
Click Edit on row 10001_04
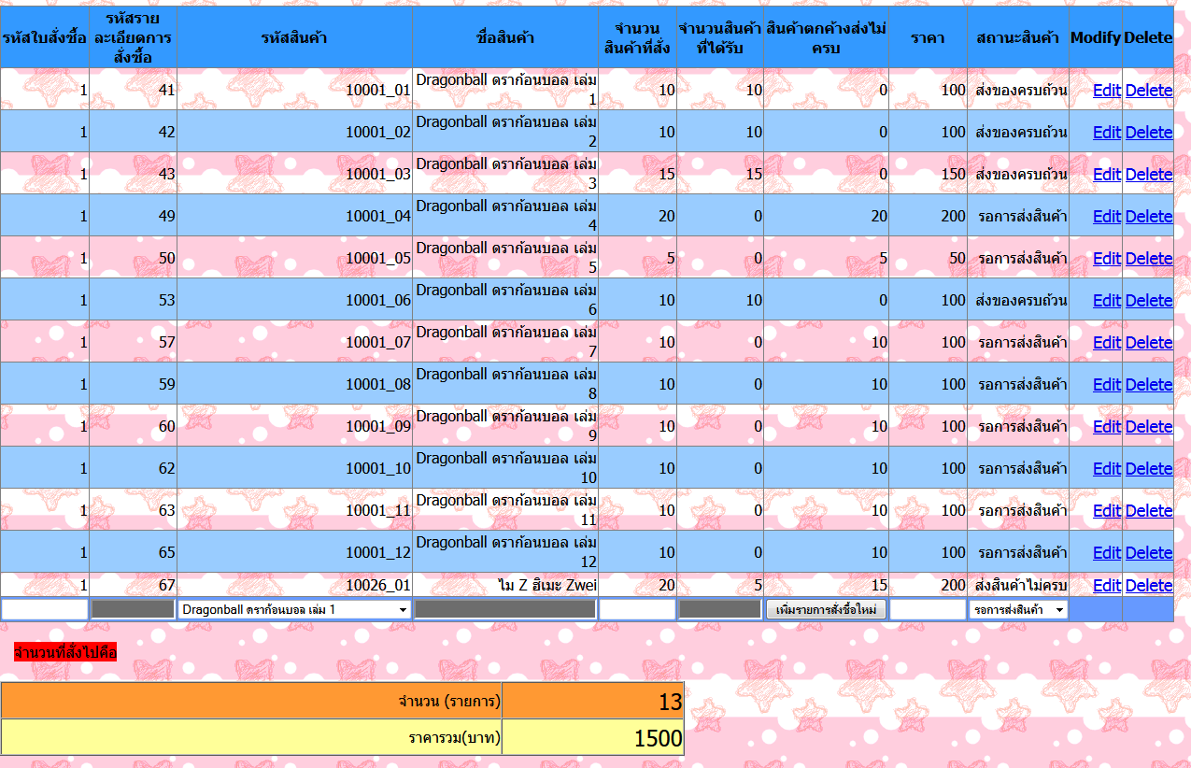point(1107,217)
